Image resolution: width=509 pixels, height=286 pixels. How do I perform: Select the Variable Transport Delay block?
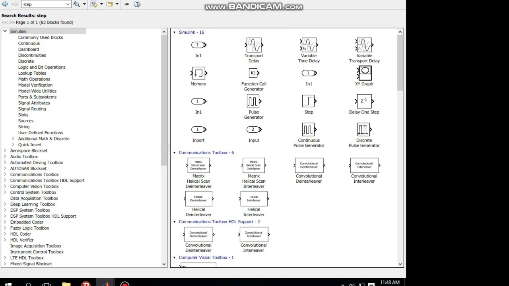[364, 50]
